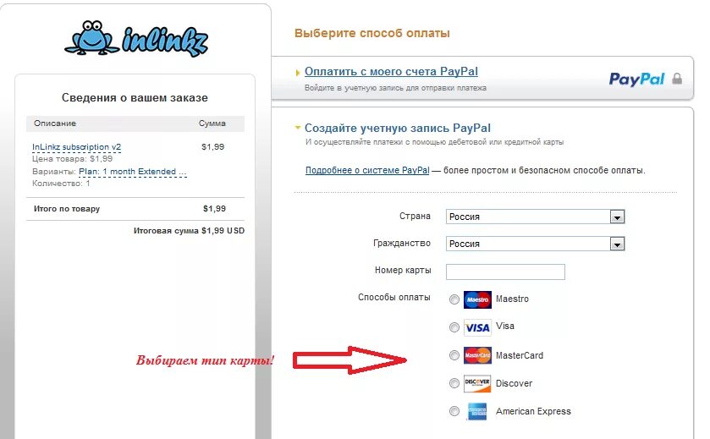710x439 pixels.
Task: Select the MasterCard radio button
Action: point(454,355)
